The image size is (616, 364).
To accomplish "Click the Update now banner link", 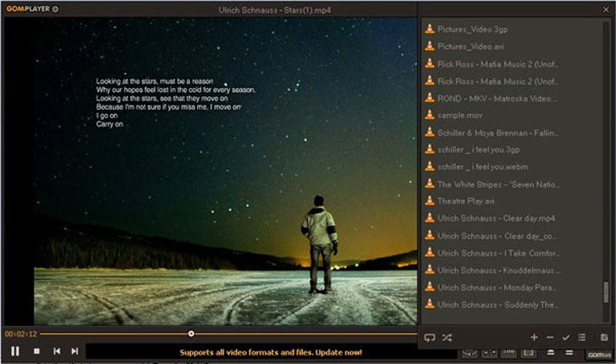I will 271,352.
